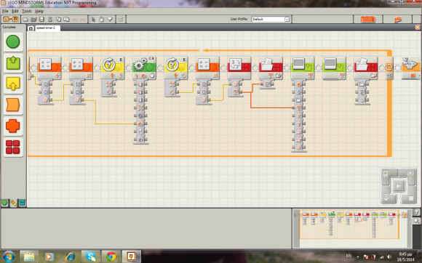422x263 pixels.
Task: Open the Data palette orange plus icon
Action: click(13, 126)
